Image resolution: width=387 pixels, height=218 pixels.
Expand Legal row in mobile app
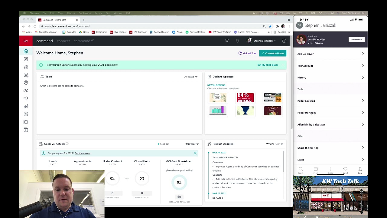pos(330,160)
